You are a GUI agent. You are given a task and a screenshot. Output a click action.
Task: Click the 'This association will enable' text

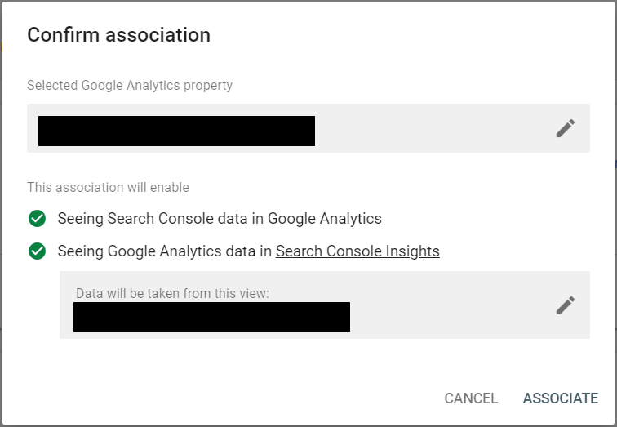[108, 188]
